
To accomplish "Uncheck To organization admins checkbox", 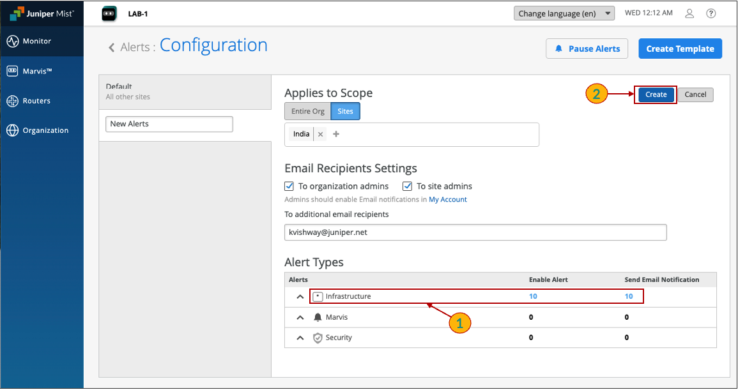I will click(x=289, y=186).
